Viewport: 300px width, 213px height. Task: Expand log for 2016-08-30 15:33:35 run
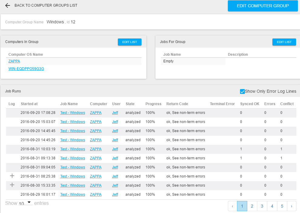12,185
